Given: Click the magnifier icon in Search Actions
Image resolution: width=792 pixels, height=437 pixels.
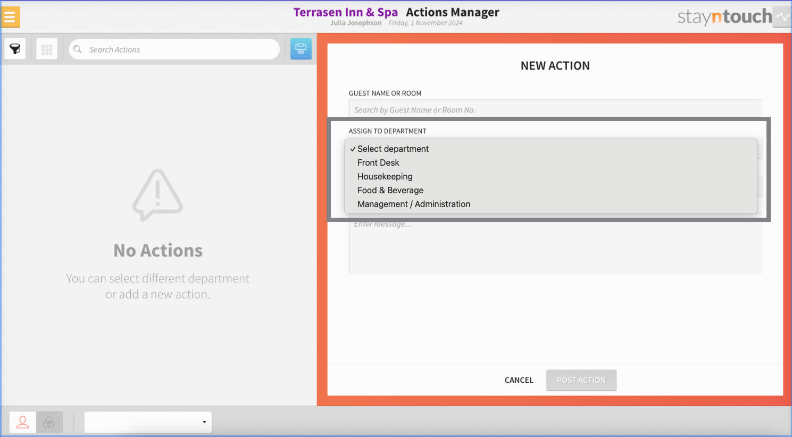Looking at the screenshot, I should (78, 49).
